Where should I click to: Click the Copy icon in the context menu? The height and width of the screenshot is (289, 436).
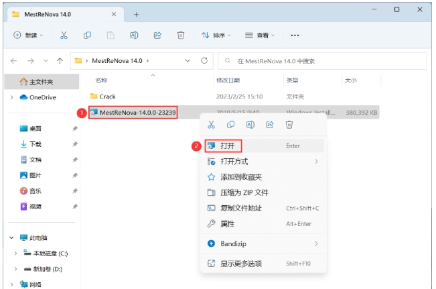(230, 125)
